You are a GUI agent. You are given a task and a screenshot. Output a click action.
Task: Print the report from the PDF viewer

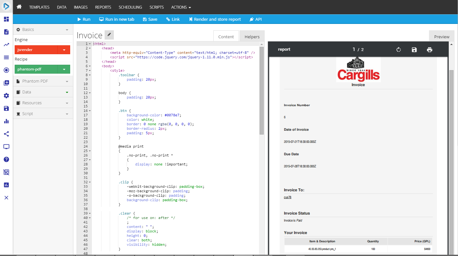[x=430, y=49]
